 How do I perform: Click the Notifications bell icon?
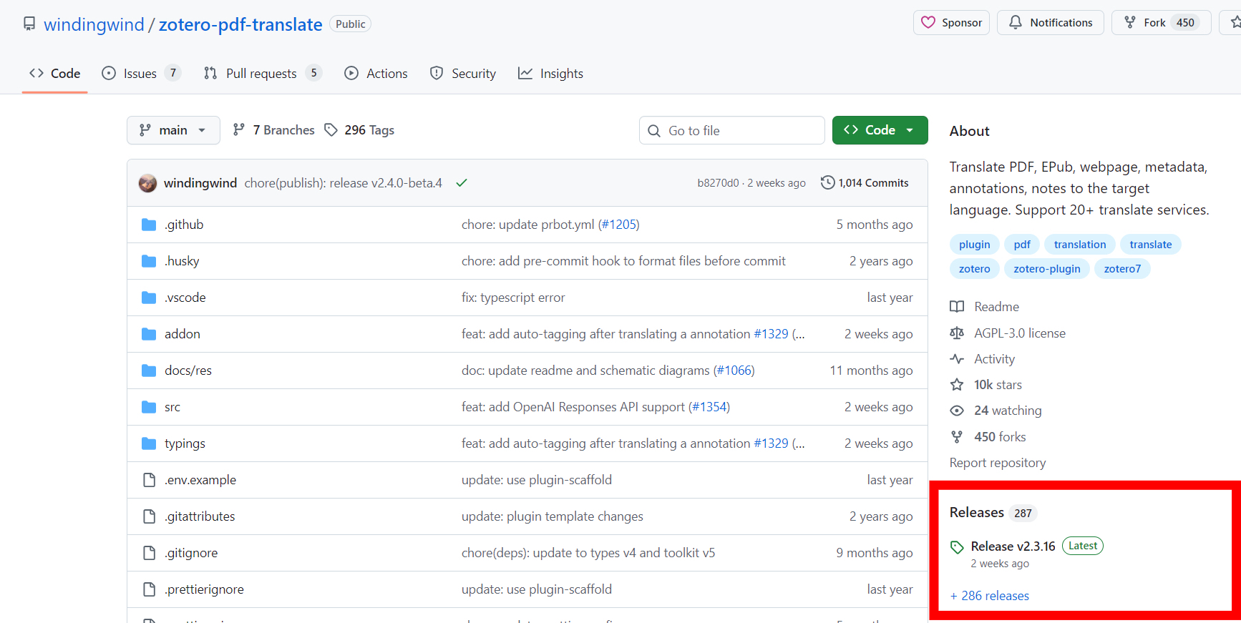pos(1015,23)
